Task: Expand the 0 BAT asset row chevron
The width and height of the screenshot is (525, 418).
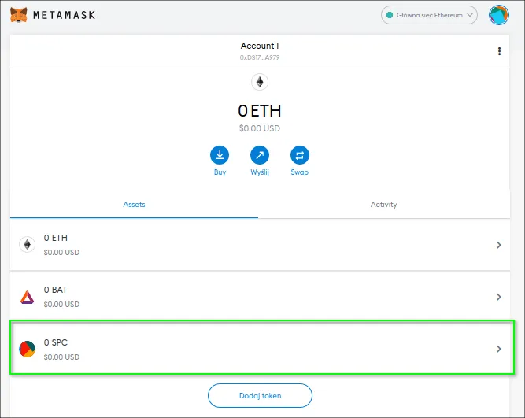Action: pyautogui.click(x=498, y=297)
